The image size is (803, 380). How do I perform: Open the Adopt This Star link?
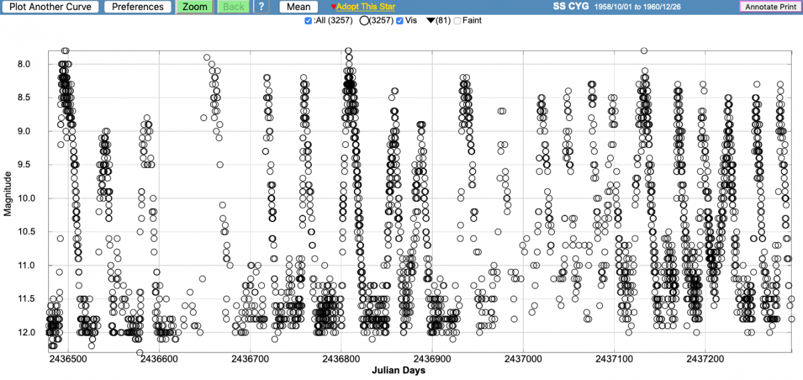(x=366, y=7)
